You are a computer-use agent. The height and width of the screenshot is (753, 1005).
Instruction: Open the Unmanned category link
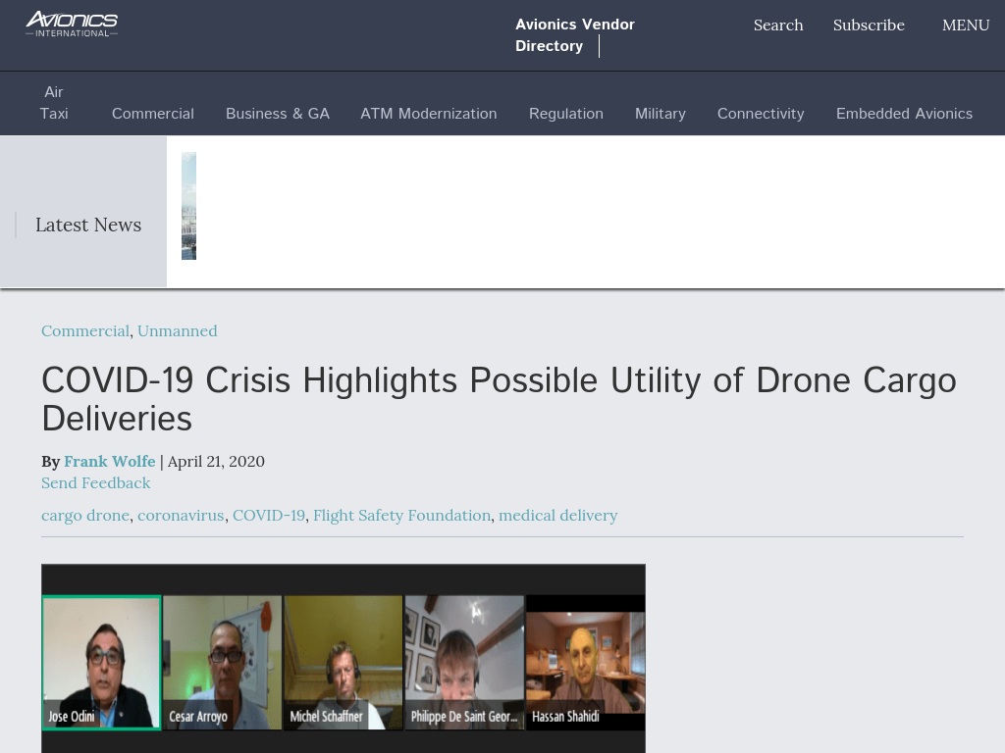178,331
